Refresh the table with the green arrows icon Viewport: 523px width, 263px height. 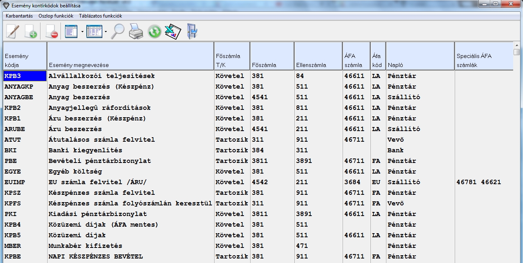point(154,31)
